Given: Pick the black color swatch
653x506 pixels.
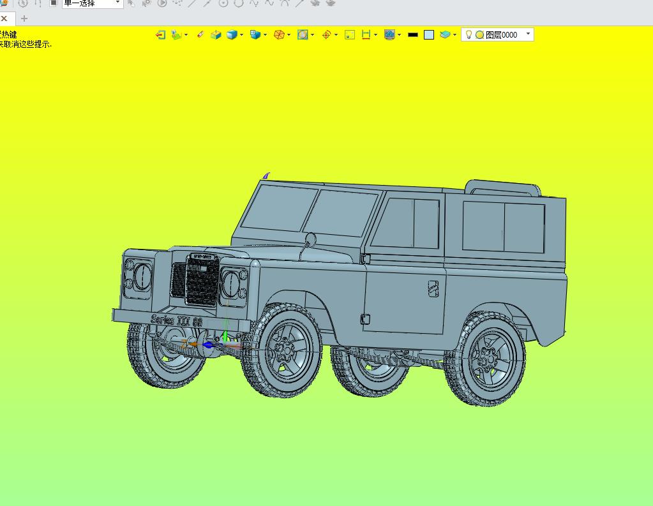Looking at the screenshot, I should (413, 35).
